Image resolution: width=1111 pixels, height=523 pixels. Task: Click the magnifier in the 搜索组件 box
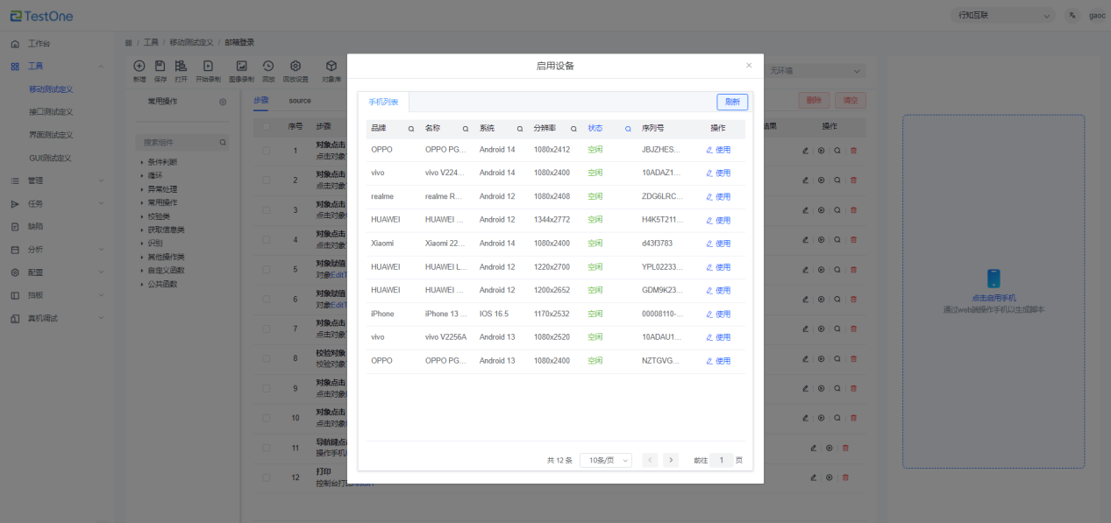(x=223, y=142)
